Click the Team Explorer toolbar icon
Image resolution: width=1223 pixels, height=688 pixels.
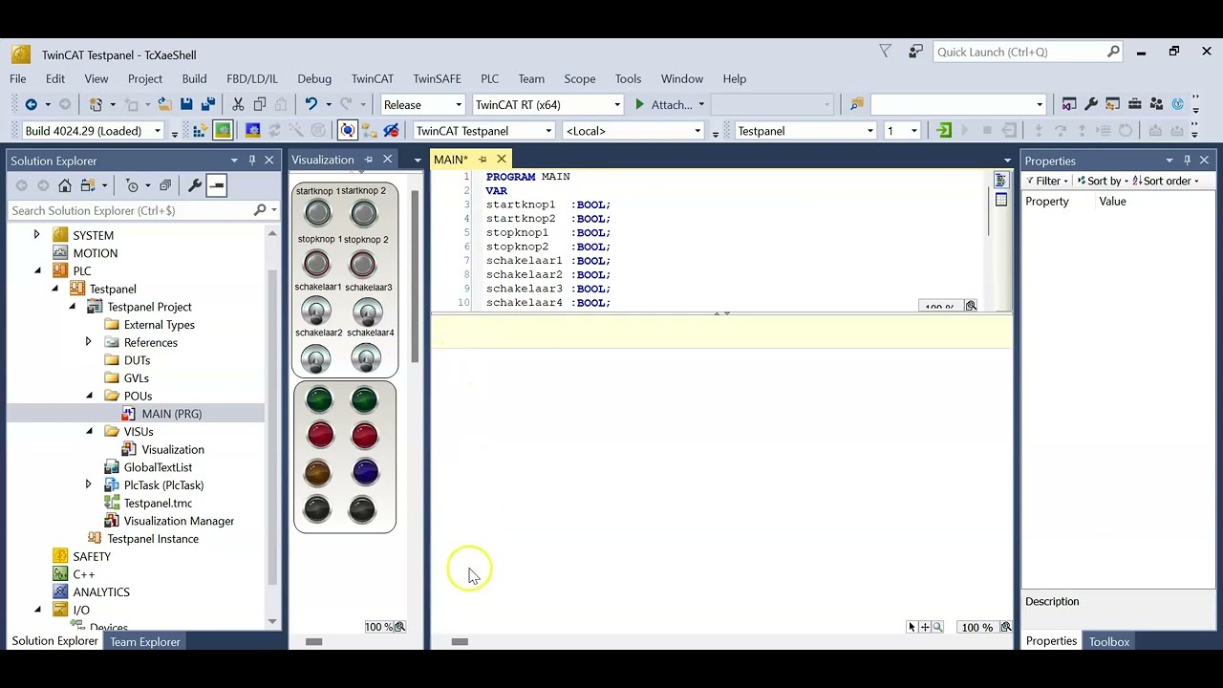pyautogui.click(x=1156, y=104)
